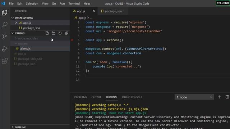The height and width of the screenshot is (129, 230).
Task: Click the breadcrumb ellipsis after app.js
Action: (x=91, y=18)
